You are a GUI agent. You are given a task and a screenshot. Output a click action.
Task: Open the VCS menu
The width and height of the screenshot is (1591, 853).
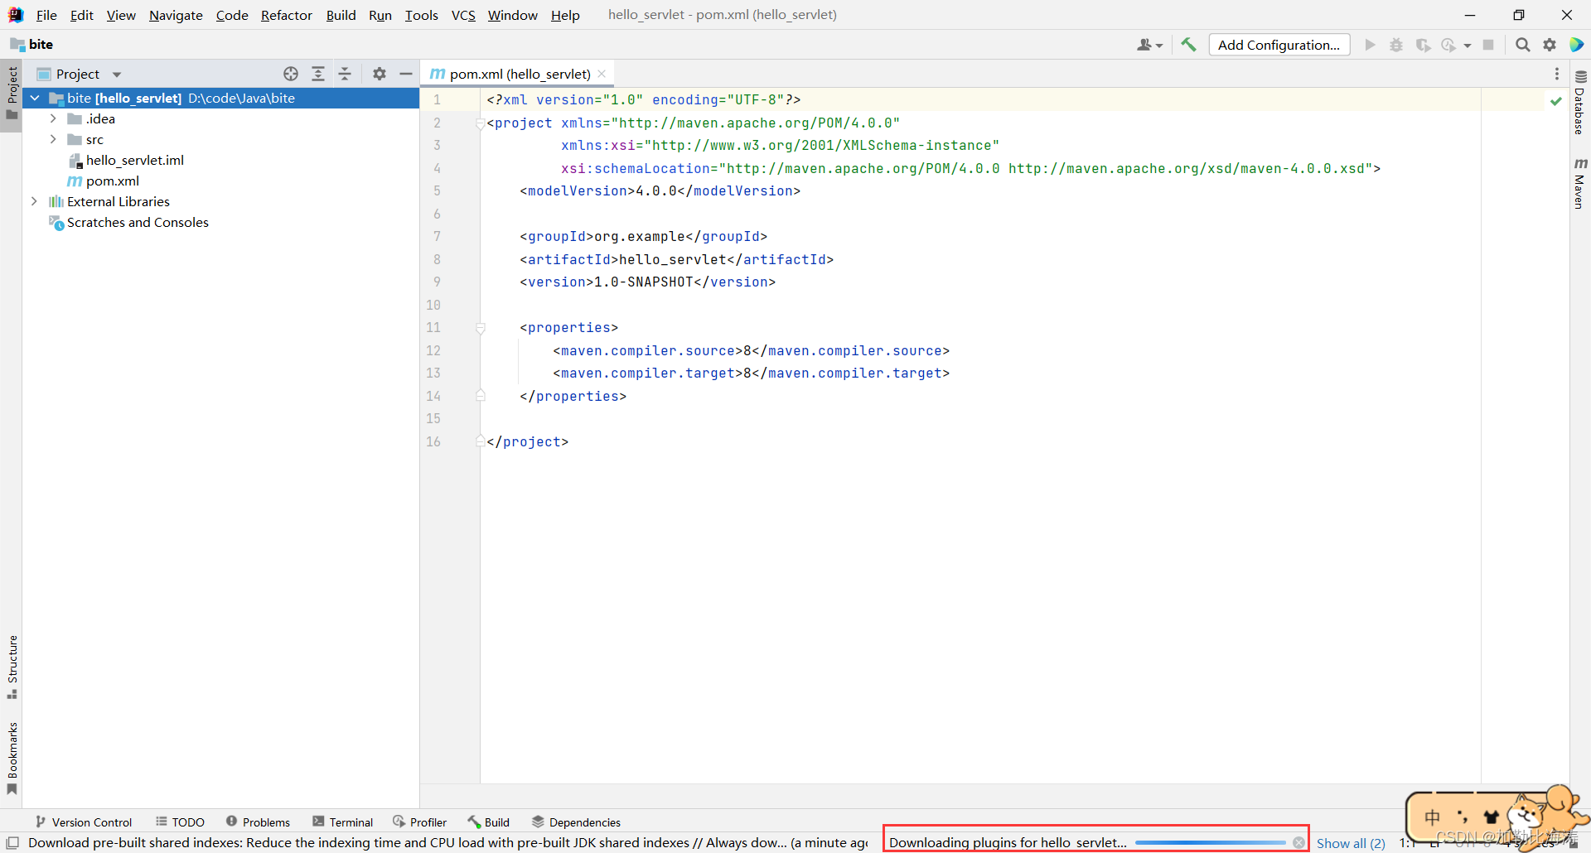[462, 15]
